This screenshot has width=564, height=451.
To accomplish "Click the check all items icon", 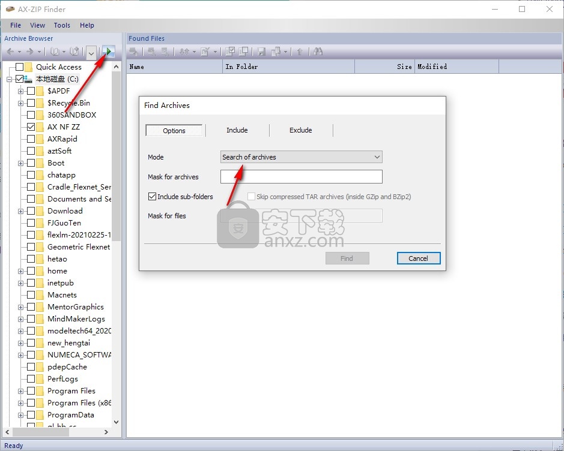I will pos(230,52).
